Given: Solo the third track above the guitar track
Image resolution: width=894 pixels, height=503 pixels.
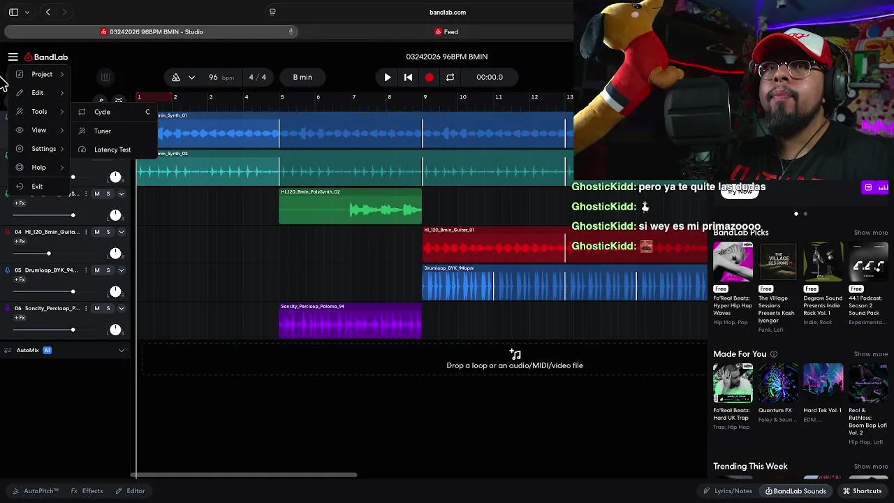Looking at the screenshot, I should point(108,194).
